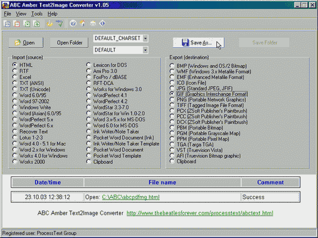Select Windows Write import option

tap(32, 107)
